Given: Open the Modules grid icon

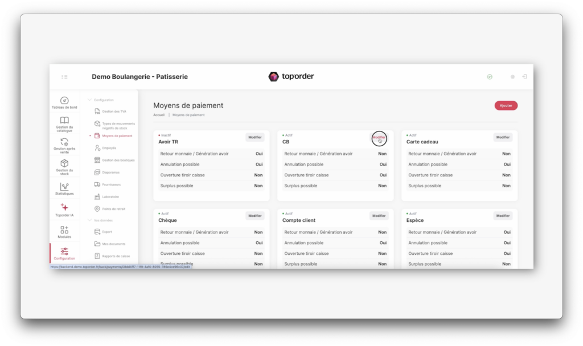Looking at the screenshot, I should tap(64, 230).
